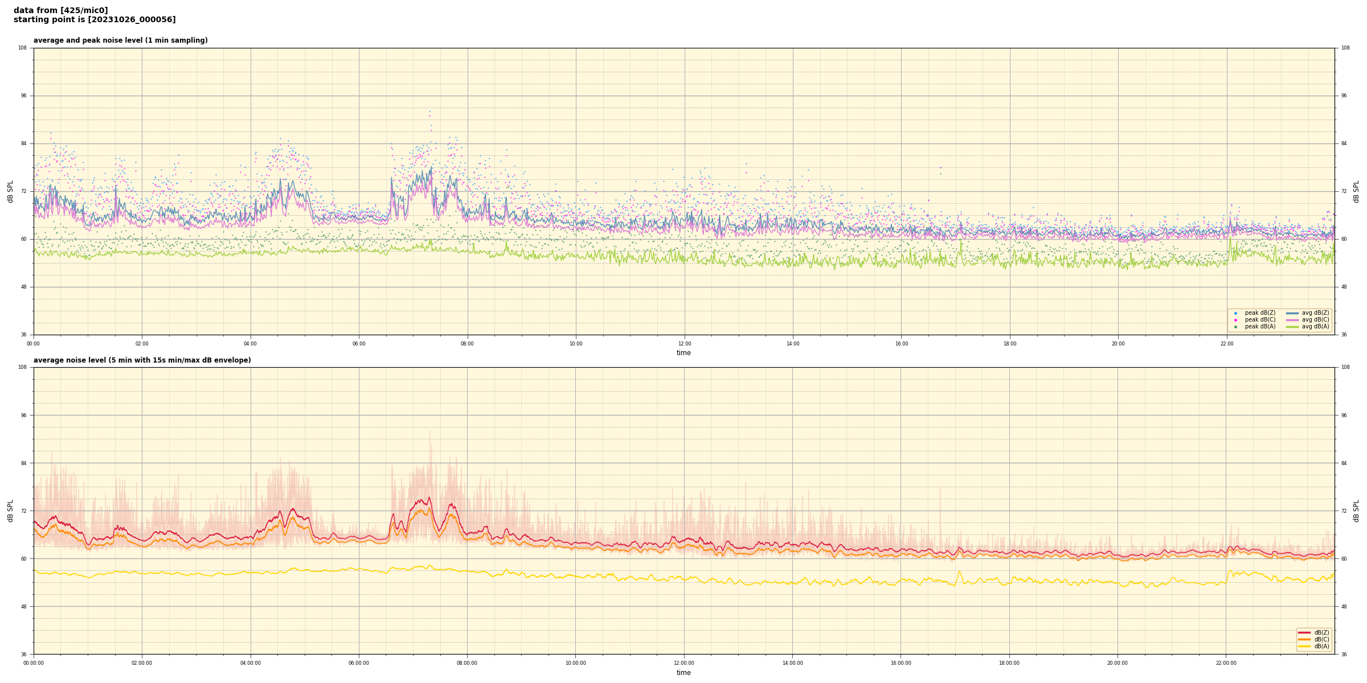Click the 'time' label under the top chart
The image size is (1367, 683).
click(x=683, y=353)
